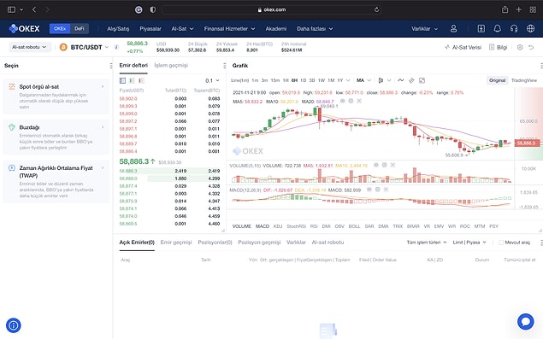This screenshot has width=543, height=339.
Task: Toggle VOLUME indicator visibility eye
Action: point(376,166)
